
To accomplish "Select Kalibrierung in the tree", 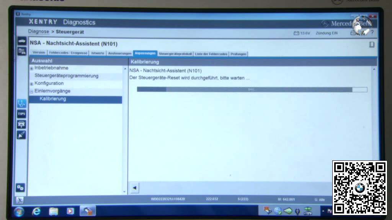I will point(75,99).
